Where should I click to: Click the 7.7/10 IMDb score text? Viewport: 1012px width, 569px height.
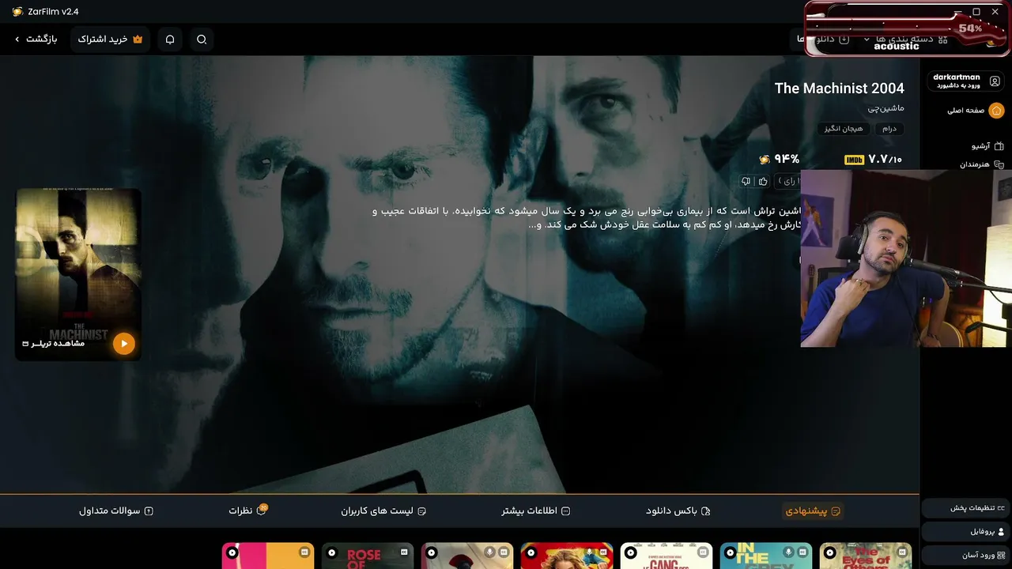coord(885,160)
